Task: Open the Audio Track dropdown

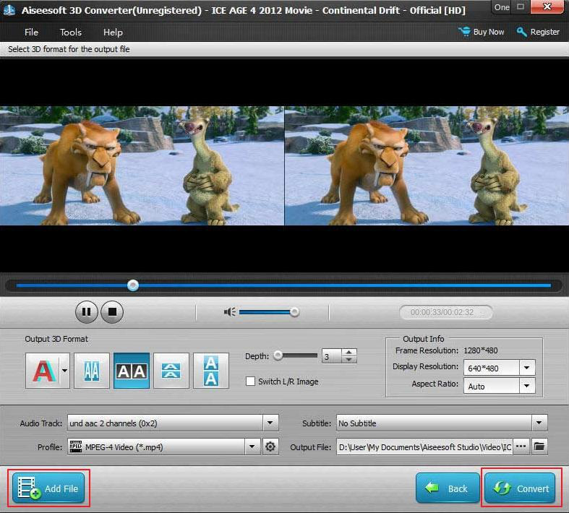Action: [270, 423]
